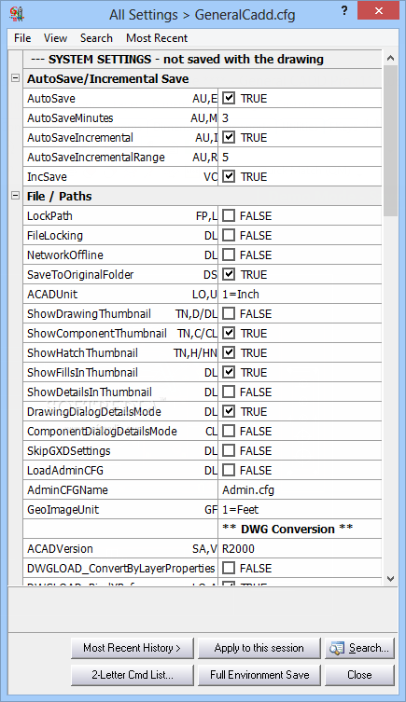Check the FileLocking option

click(x=229, y=236)
